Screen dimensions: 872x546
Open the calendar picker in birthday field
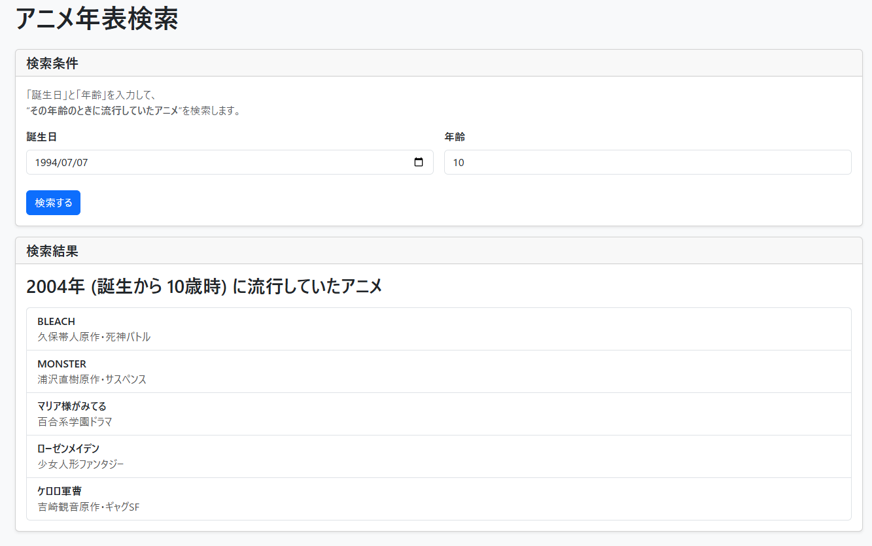coord(419,162)
